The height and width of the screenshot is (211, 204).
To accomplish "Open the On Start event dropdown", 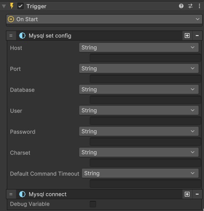I will pos(104,19).
